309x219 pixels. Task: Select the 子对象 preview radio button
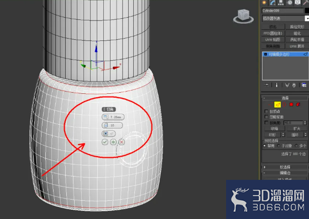pos(279,146)
